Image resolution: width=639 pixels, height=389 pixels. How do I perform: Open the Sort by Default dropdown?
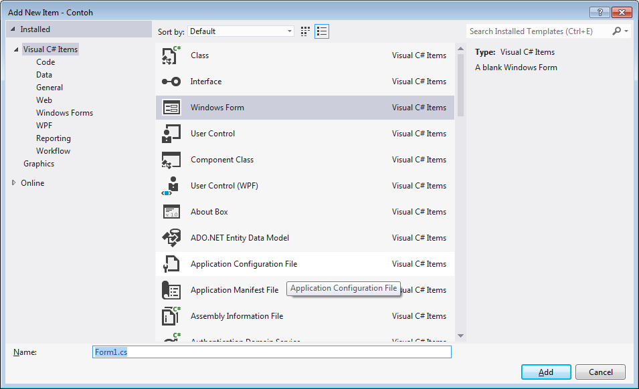pyautogui.click(x=241, y=31)
